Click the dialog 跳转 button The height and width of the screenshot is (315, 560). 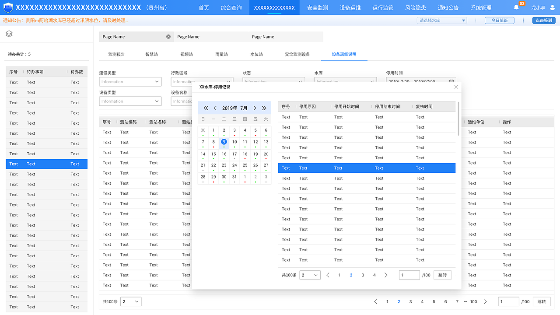click(x=442, y=275)
